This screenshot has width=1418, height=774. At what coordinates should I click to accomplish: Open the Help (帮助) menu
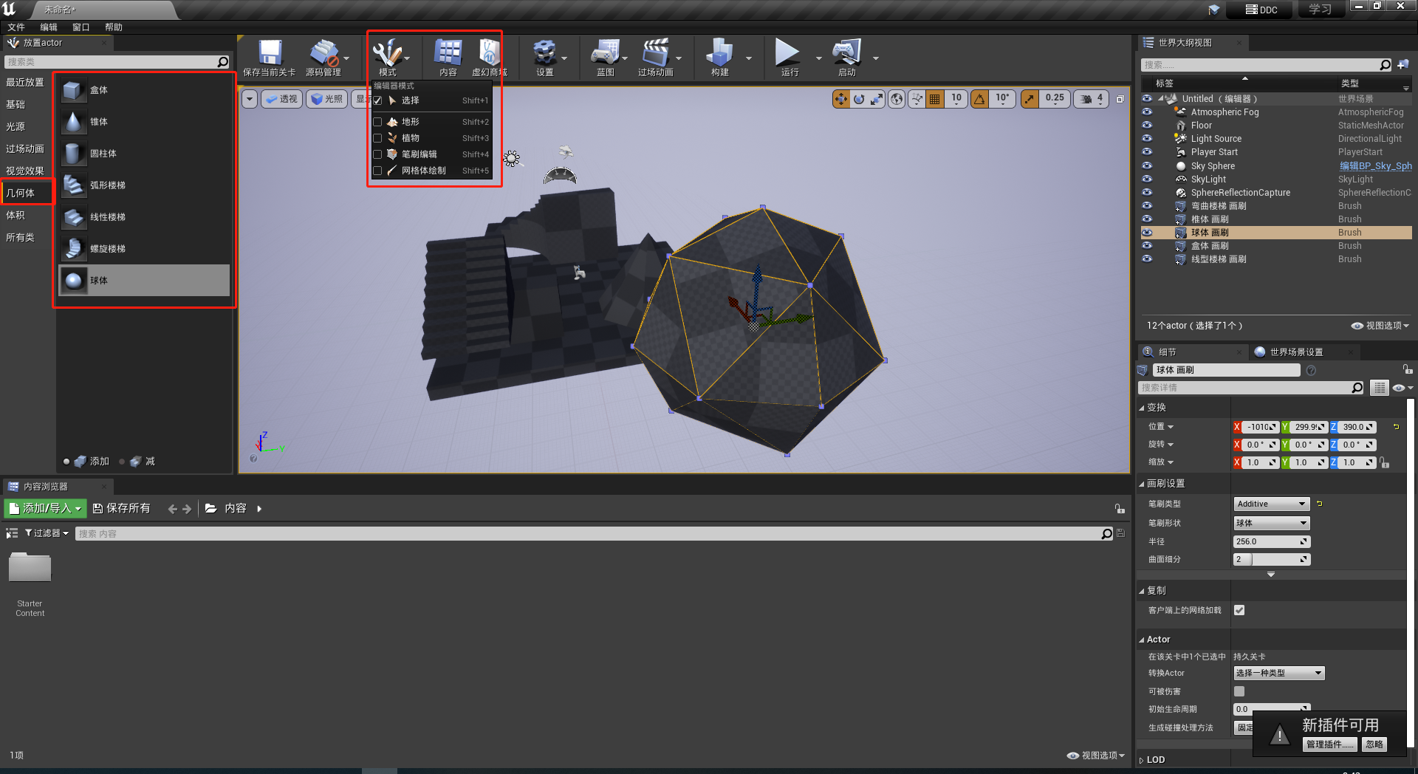click(x=114, y=27)
